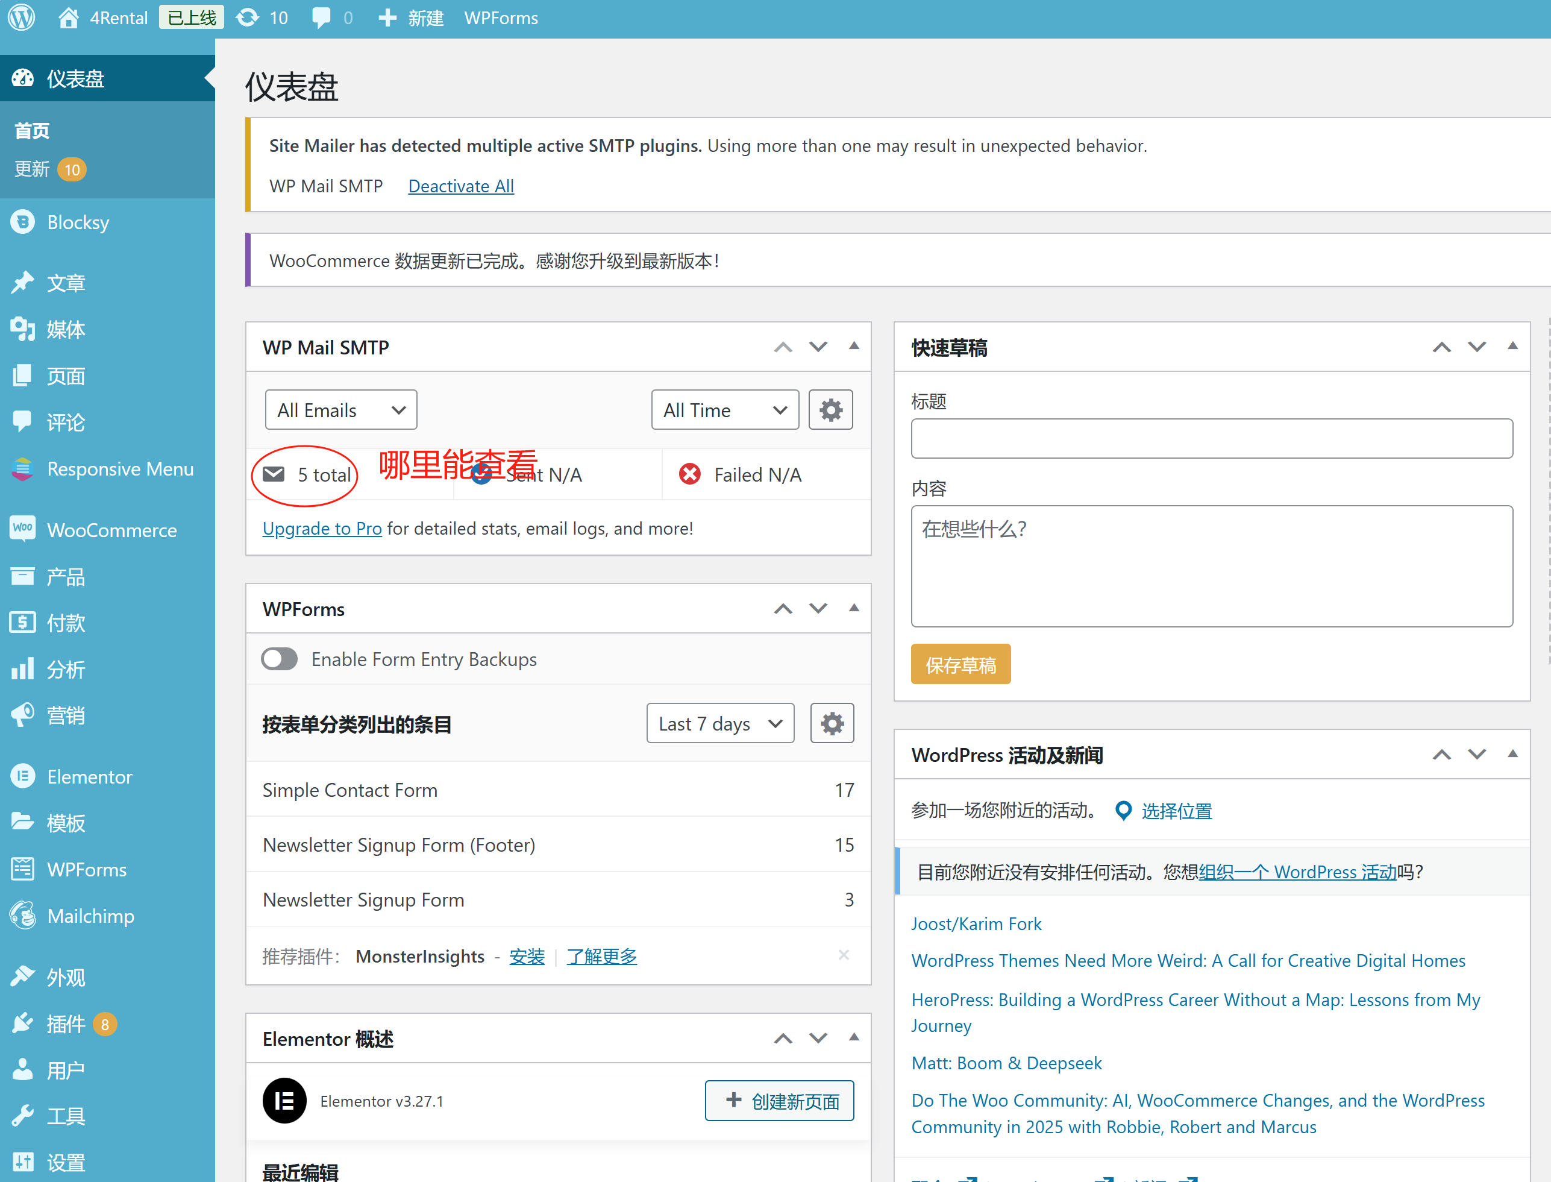Screen dimensions: 1551x1182
Task: Collapse the WPForms widget panel
Action: point(854,608)
